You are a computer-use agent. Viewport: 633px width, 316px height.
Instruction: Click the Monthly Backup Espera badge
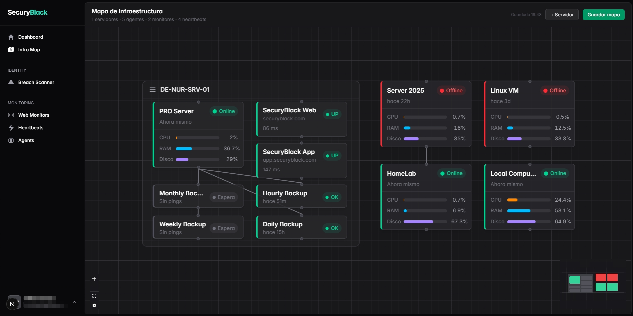coord(224,197)
